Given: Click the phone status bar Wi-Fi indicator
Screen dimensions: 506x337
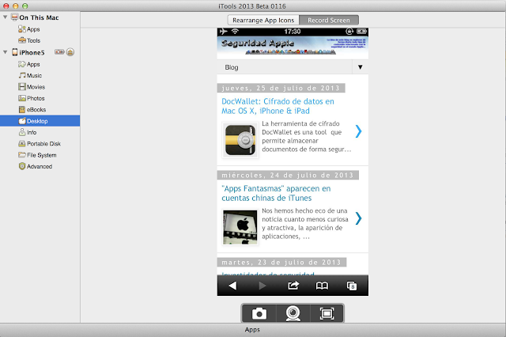Looking at the screenshot, I should point(235,32).
